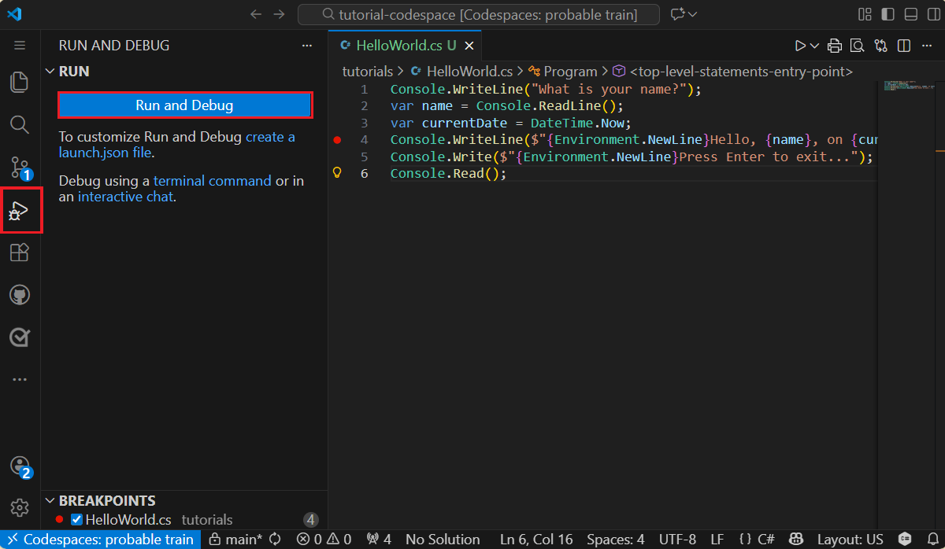The image size is (945, 549).
Task: Open the Search view
Action: tap(19, 123)
